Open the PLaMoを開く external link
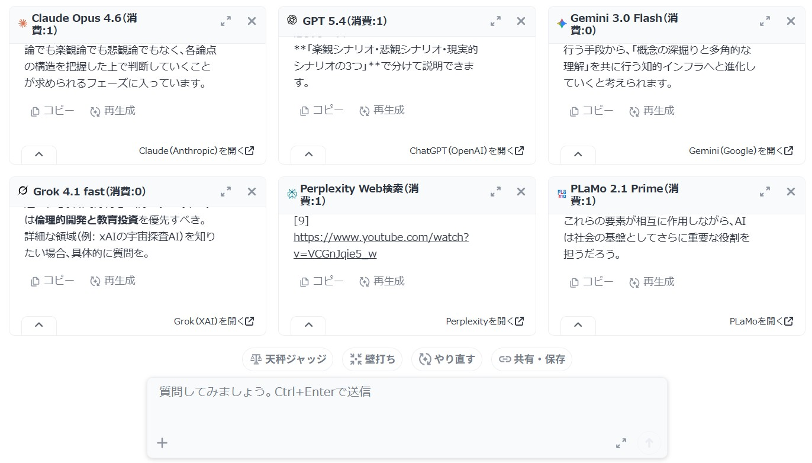Screen dimensions: 812x463 (x=762, y=321)
